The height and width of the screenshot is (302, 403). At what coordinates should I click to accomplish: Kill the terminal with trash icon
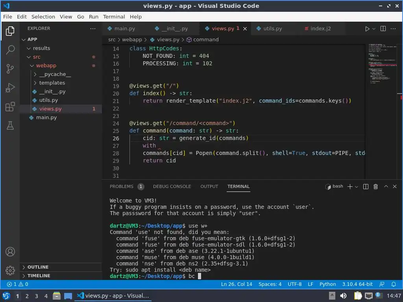375,187
